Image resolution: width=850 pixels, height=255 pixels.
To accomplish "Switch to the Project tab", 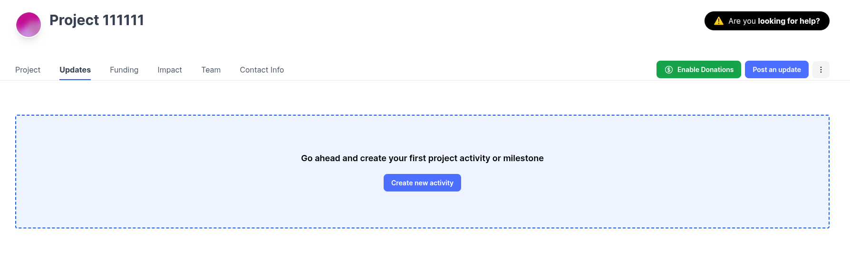I will click(28, 70).
